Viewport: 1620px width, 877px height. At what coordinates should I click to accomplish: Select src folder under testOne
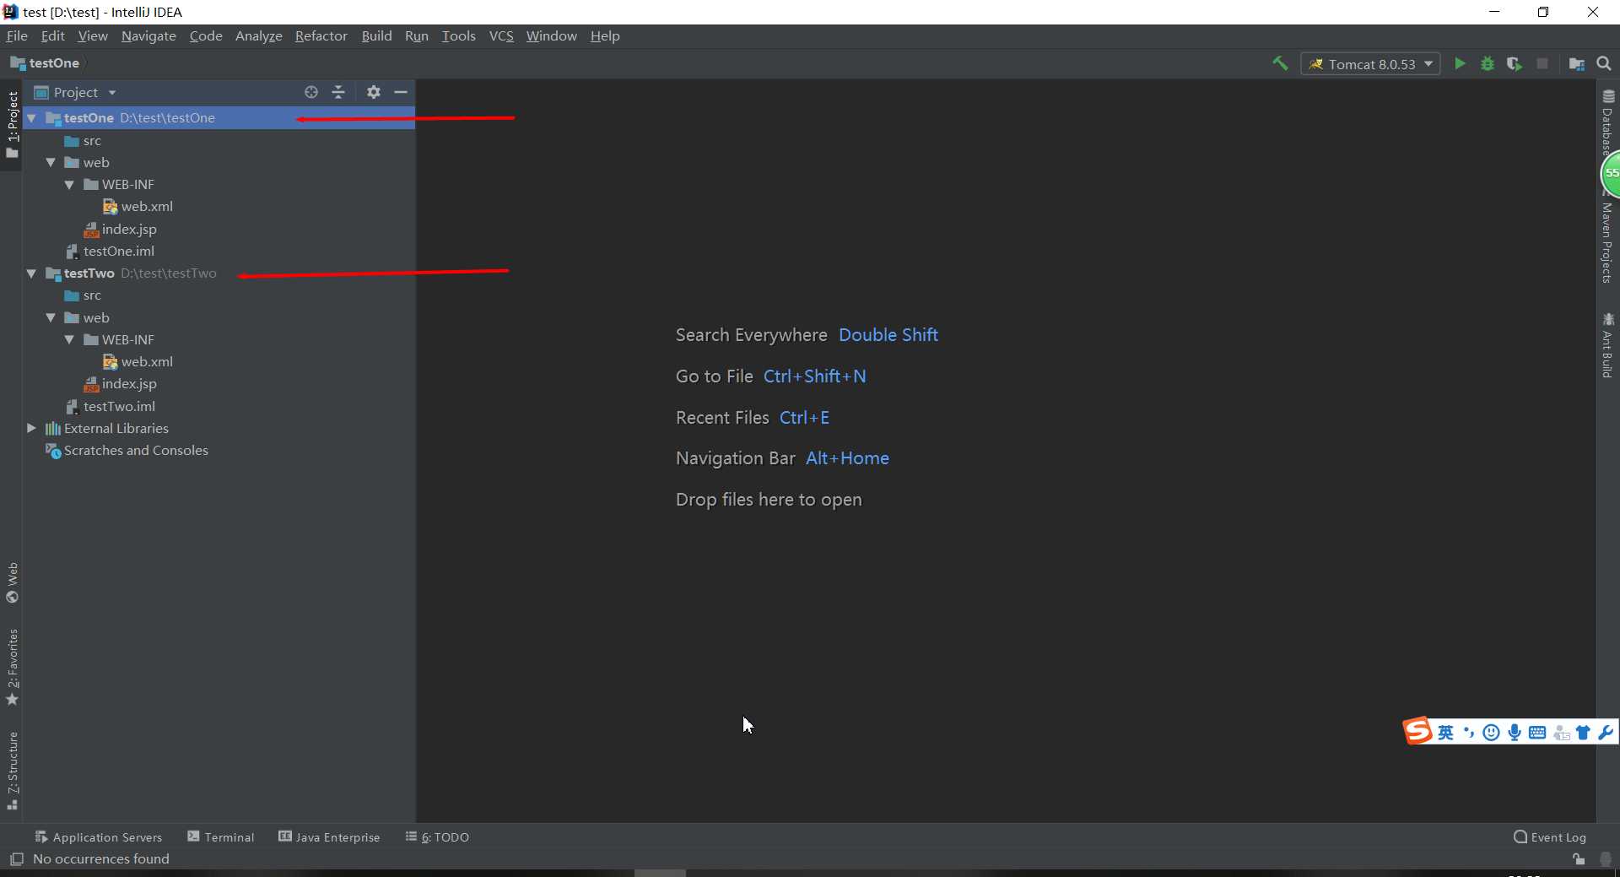83,141
